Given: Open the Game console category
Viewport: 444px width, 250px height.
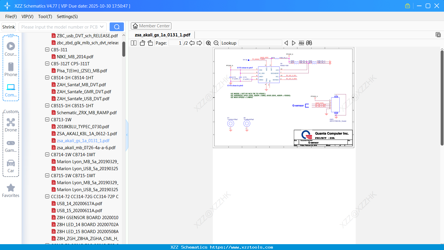Looking at the screenshot, I should click(x=11, y=146).
